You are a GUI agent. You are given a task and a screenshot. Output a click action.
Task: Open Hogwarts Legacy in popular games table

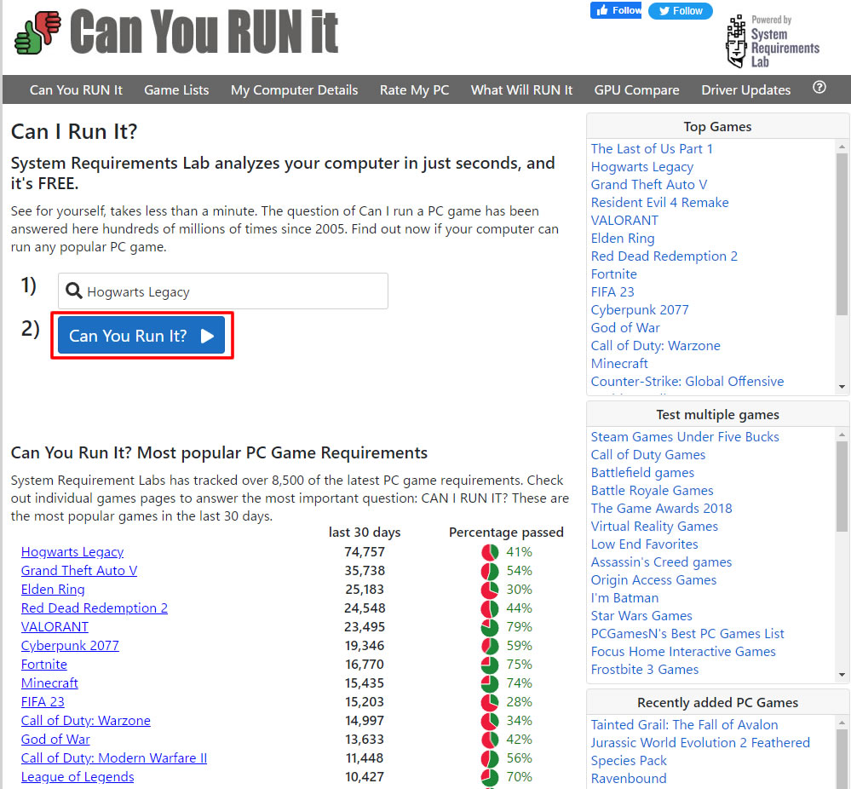click(72, 551)
